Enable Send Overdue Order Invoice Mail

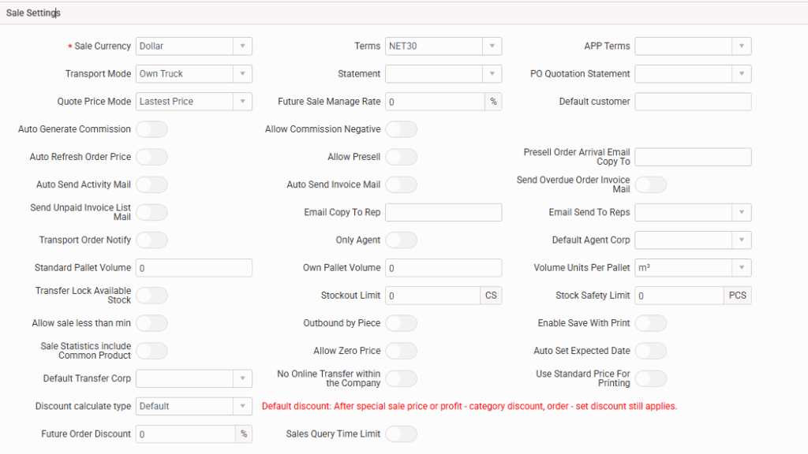click(650, 184)
